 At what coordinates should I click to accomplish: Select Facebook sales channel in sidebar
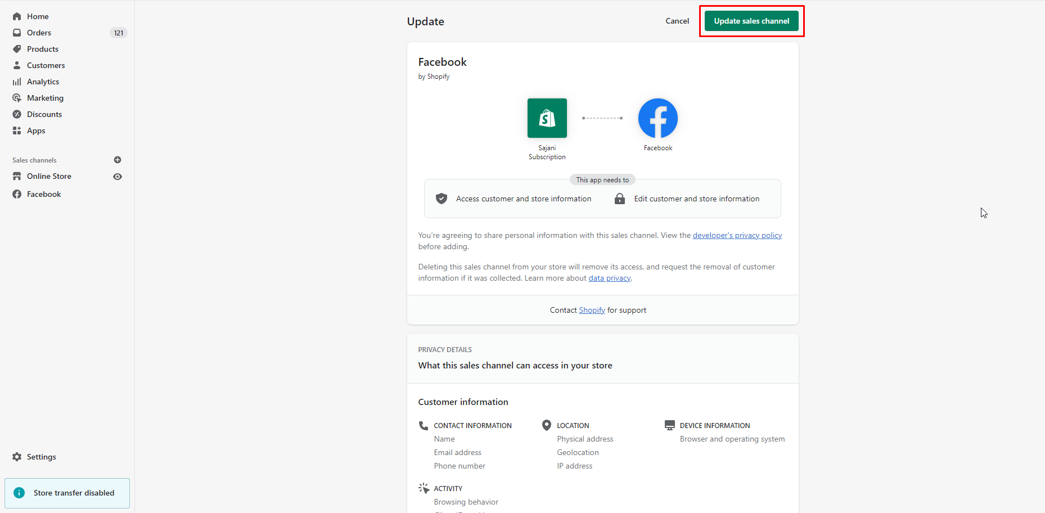(44, 194)
